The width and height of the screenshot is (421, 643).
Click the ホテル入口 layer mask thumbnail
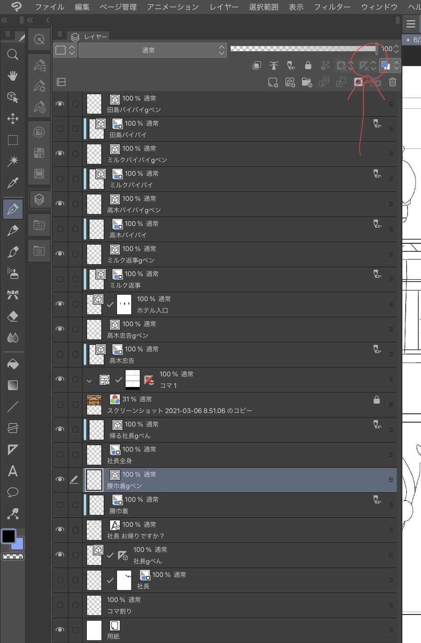click(x=124, y=304)
